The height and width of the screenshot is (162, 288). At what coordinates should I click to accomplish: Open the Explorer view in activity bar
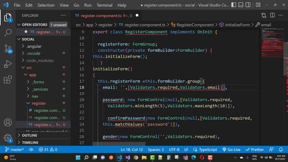(x=8, y=18)
